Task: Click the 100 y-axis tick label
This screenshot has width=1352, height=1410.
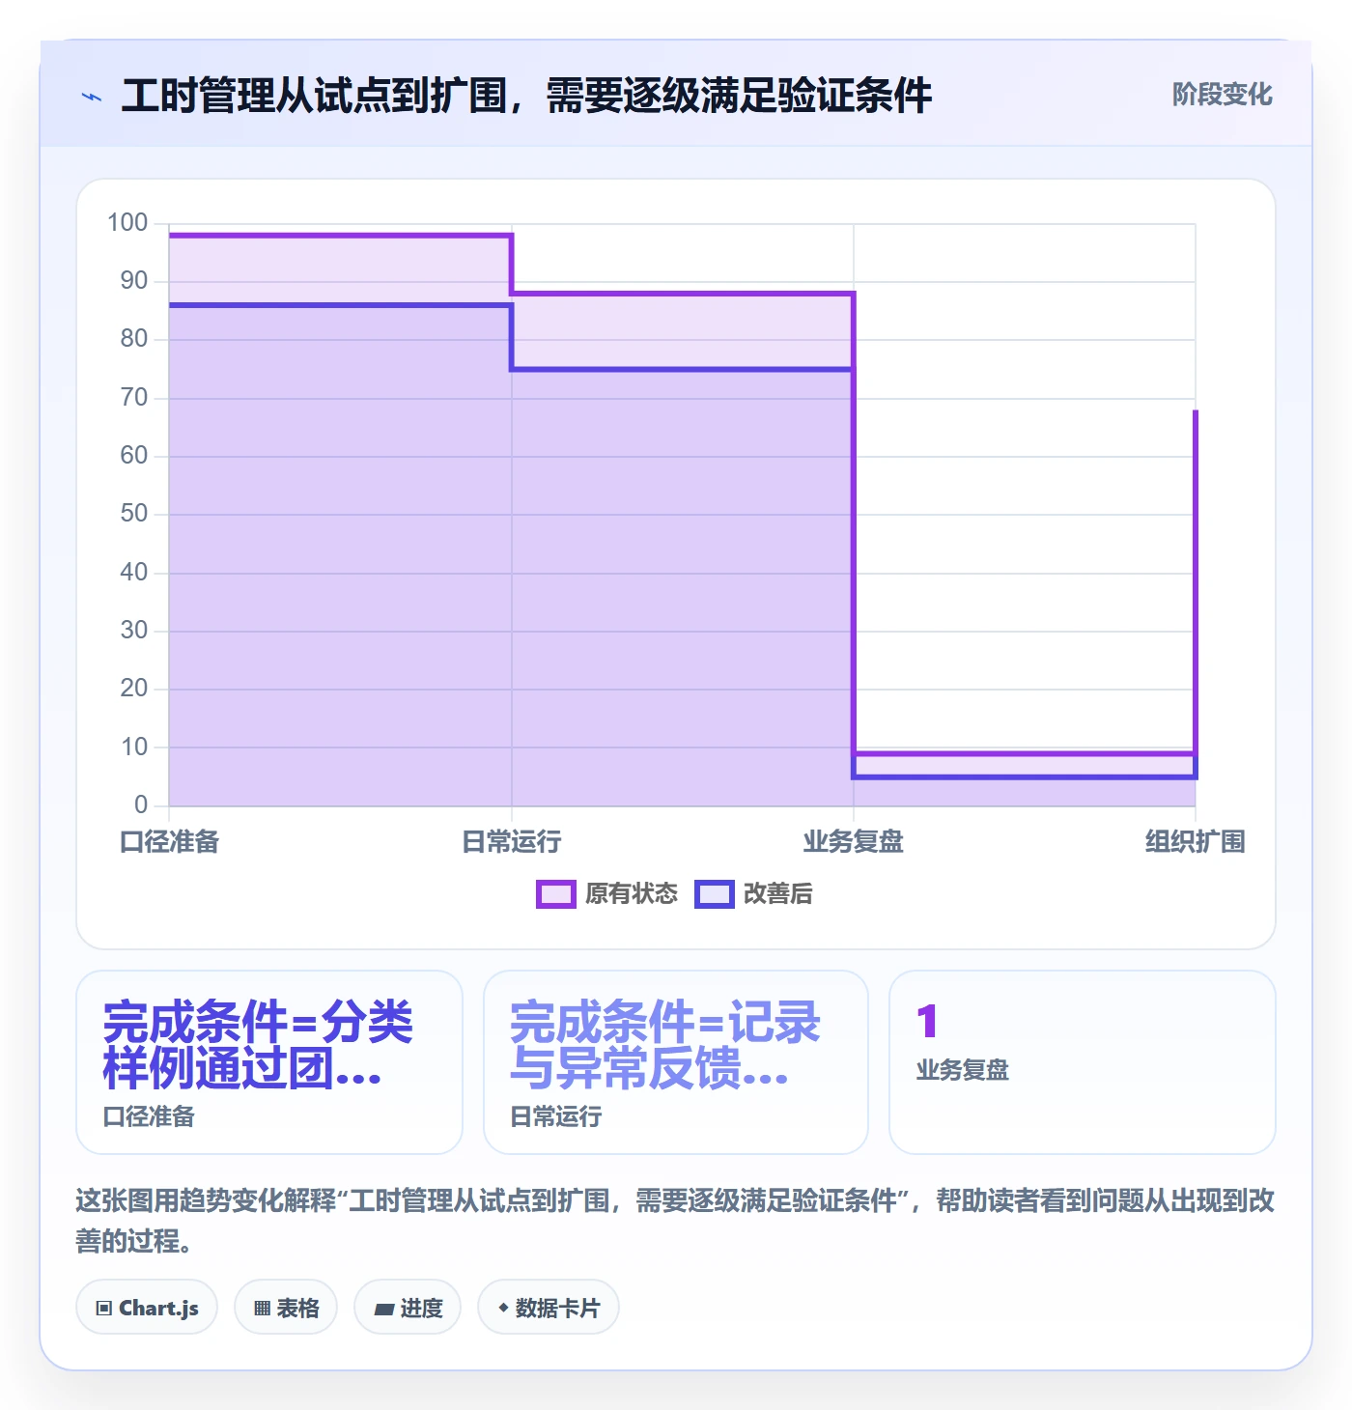Action: 127,223
